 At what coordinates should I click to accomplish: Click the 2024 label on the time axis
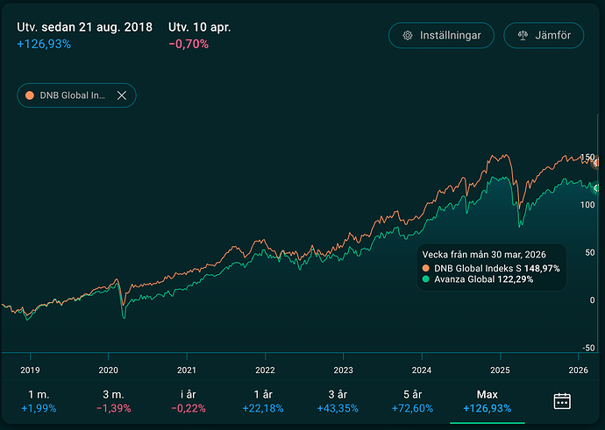pos(422,370)
